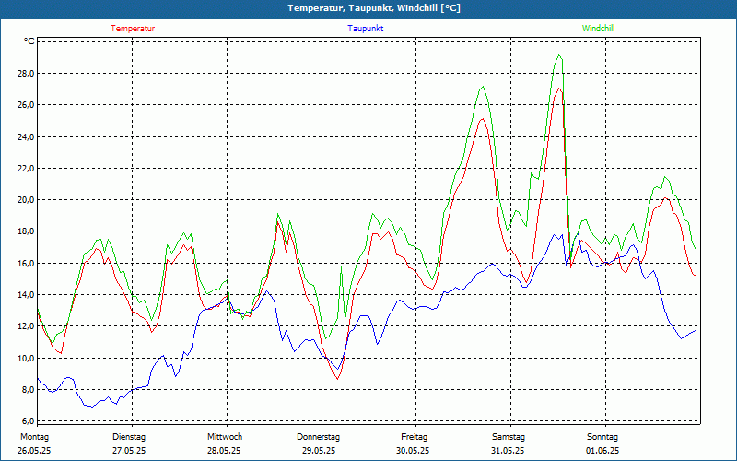Viewport: 737px width, 461px height.
Task: Click the 6,0 y-axis value
Action: tap(29, 421)
